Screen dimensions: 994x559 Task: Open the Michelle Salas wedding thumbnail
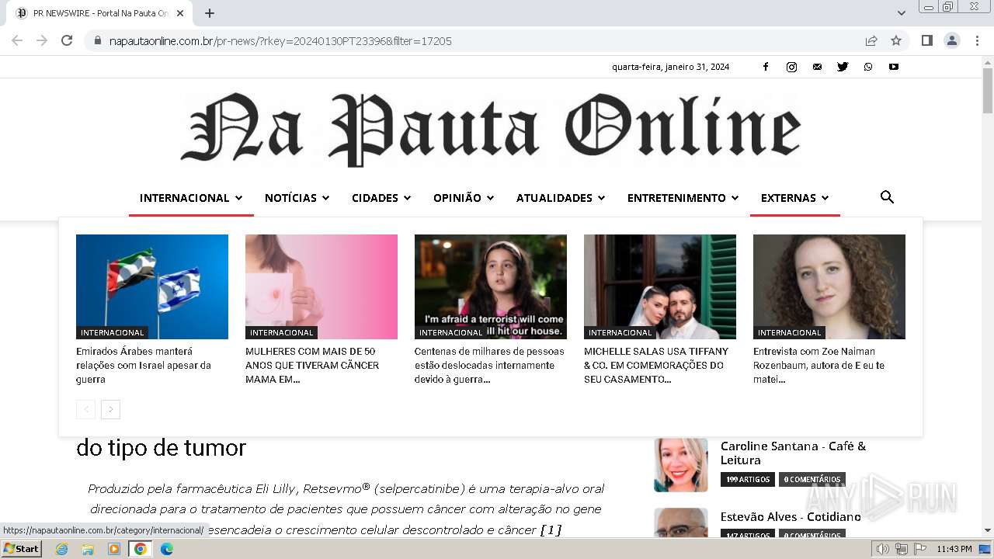(x=660, y=286)
